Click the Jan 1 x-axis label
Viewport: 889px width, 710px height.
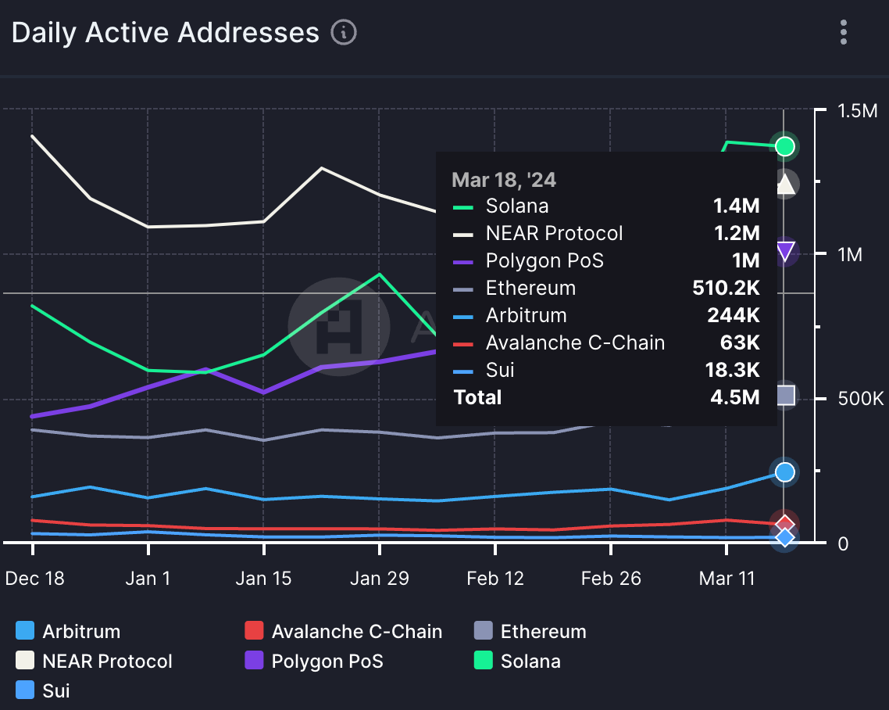click(x=148, y=579)
